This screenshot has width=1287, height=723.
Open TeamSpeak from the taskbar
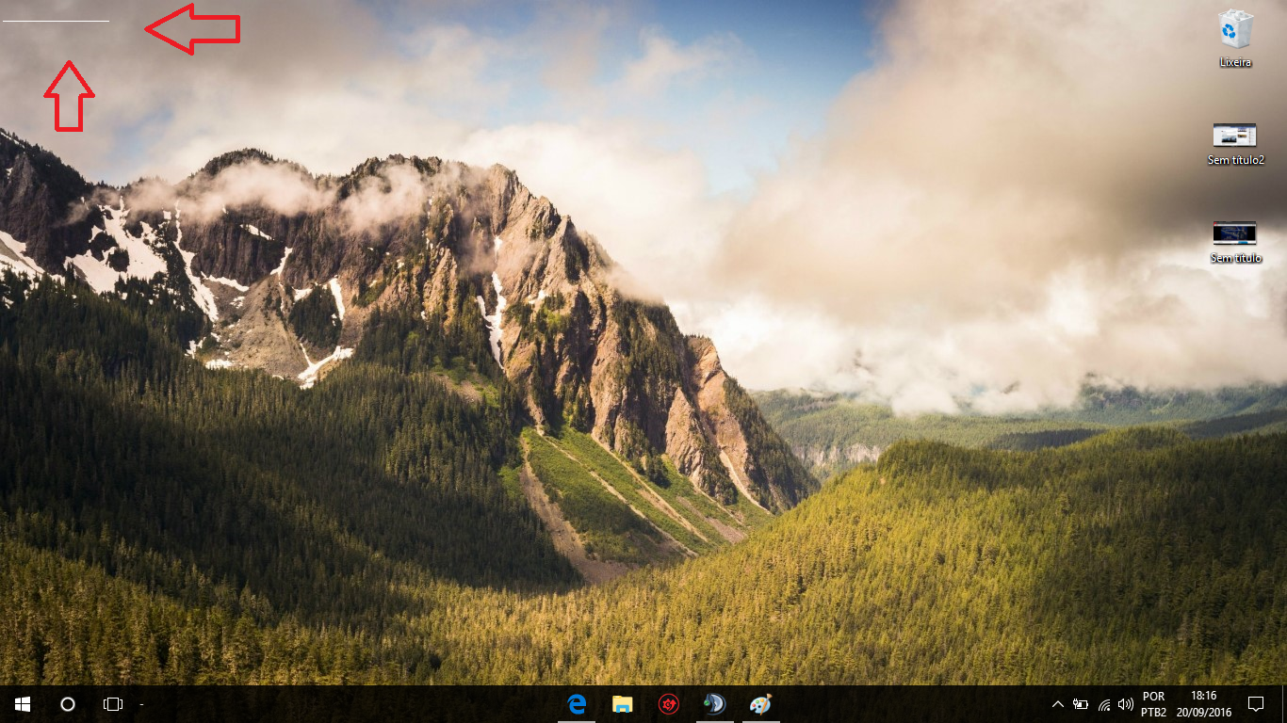(x=714, y=704)
